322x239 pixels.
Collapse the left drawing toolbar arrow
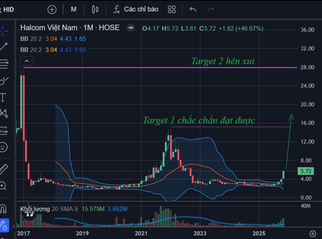click(x=14, y=226)
